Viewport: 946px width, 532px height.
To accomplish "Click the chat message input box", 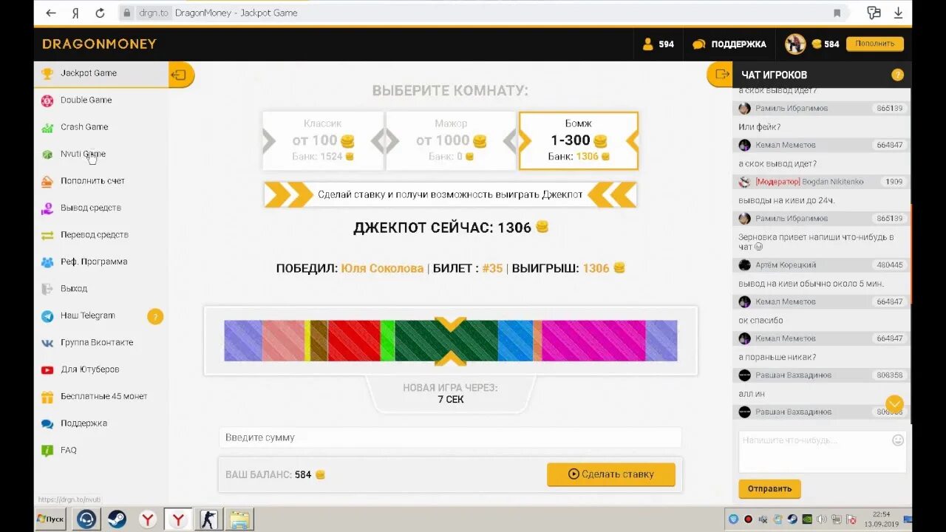I will [822, 451].
